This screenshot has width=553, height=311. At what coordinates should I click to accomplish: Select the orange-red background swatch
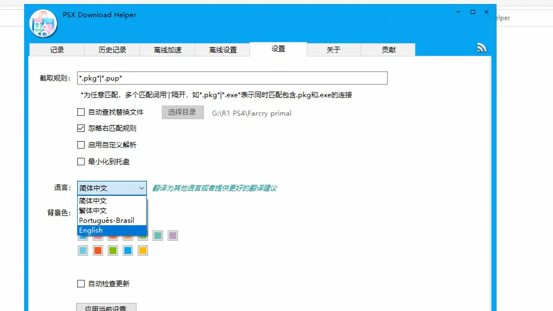tap(98, 251)
